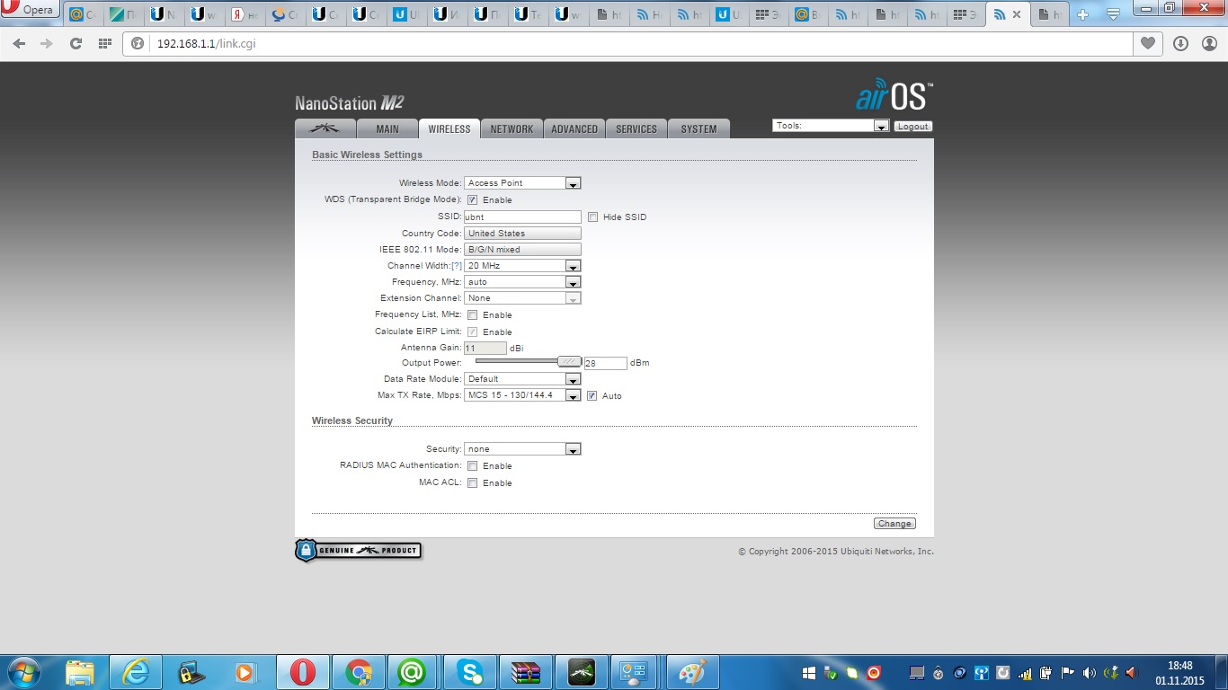Click the Change button

pyautogui.click(x=894, y=524)
